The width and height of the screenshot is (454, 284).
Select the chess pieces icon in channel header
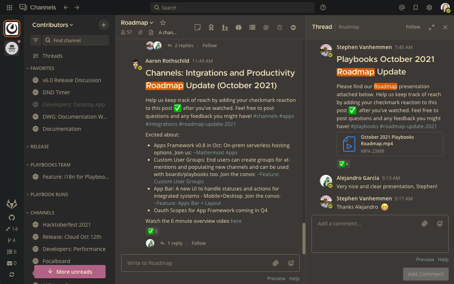pyautogui.click(x=226, y=27)
